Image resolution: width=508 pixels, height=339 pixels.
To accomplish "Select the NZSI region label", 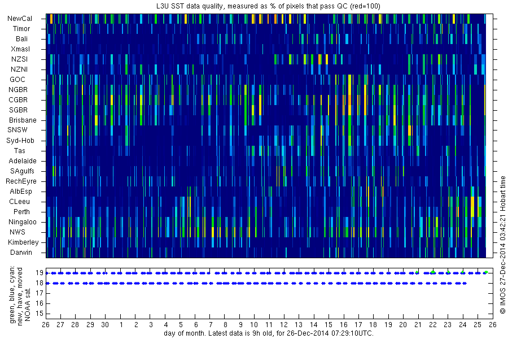I will pos(19,59).
